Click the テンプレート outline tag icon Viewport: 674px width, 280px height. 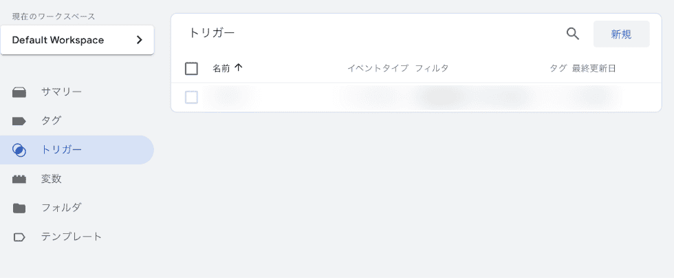click(19, 237)
